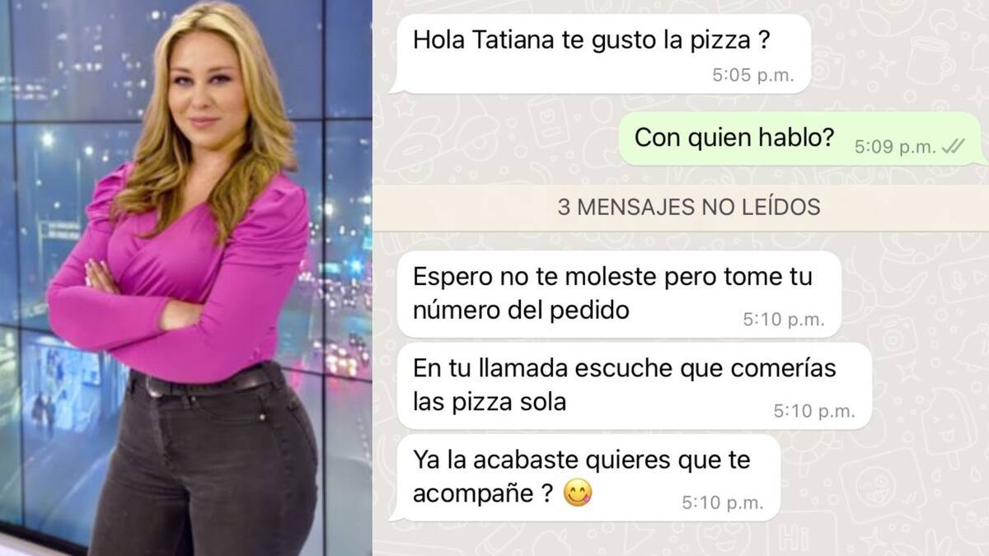Tap the 5:10 p.m. time under 'número del pedido'
The width and height of the screenshot is (989, 556).
tap(784, 320)
